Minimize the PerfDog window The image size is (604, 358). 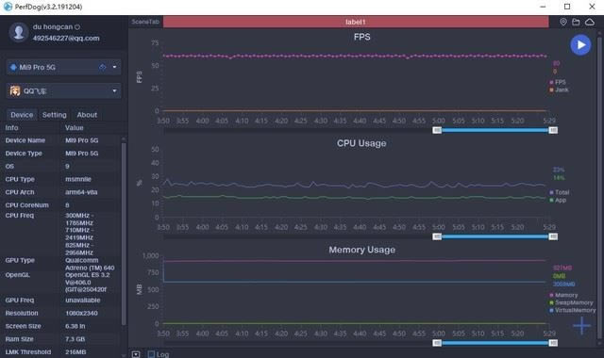[543, 7]
